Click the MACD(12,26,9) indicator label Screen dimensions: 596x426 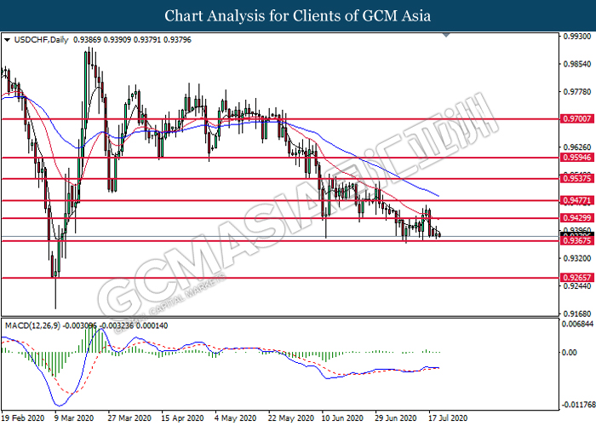(x=32, y=325)
